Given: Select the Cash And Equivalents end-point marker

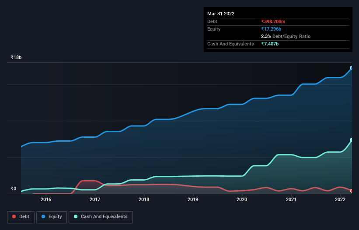Looking at the screenshot, I should 352,140.
